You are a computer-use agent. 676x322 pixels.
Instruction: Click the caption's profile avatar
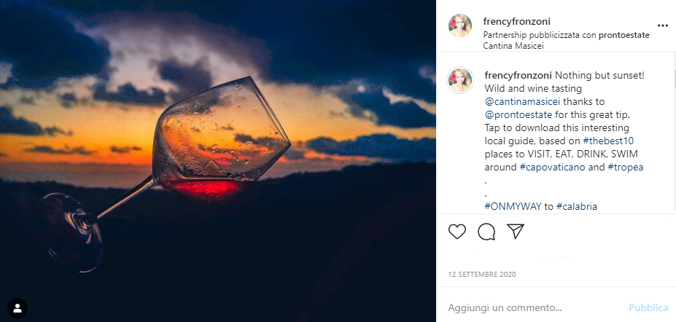pyautogui.click(x=460, y=80)
